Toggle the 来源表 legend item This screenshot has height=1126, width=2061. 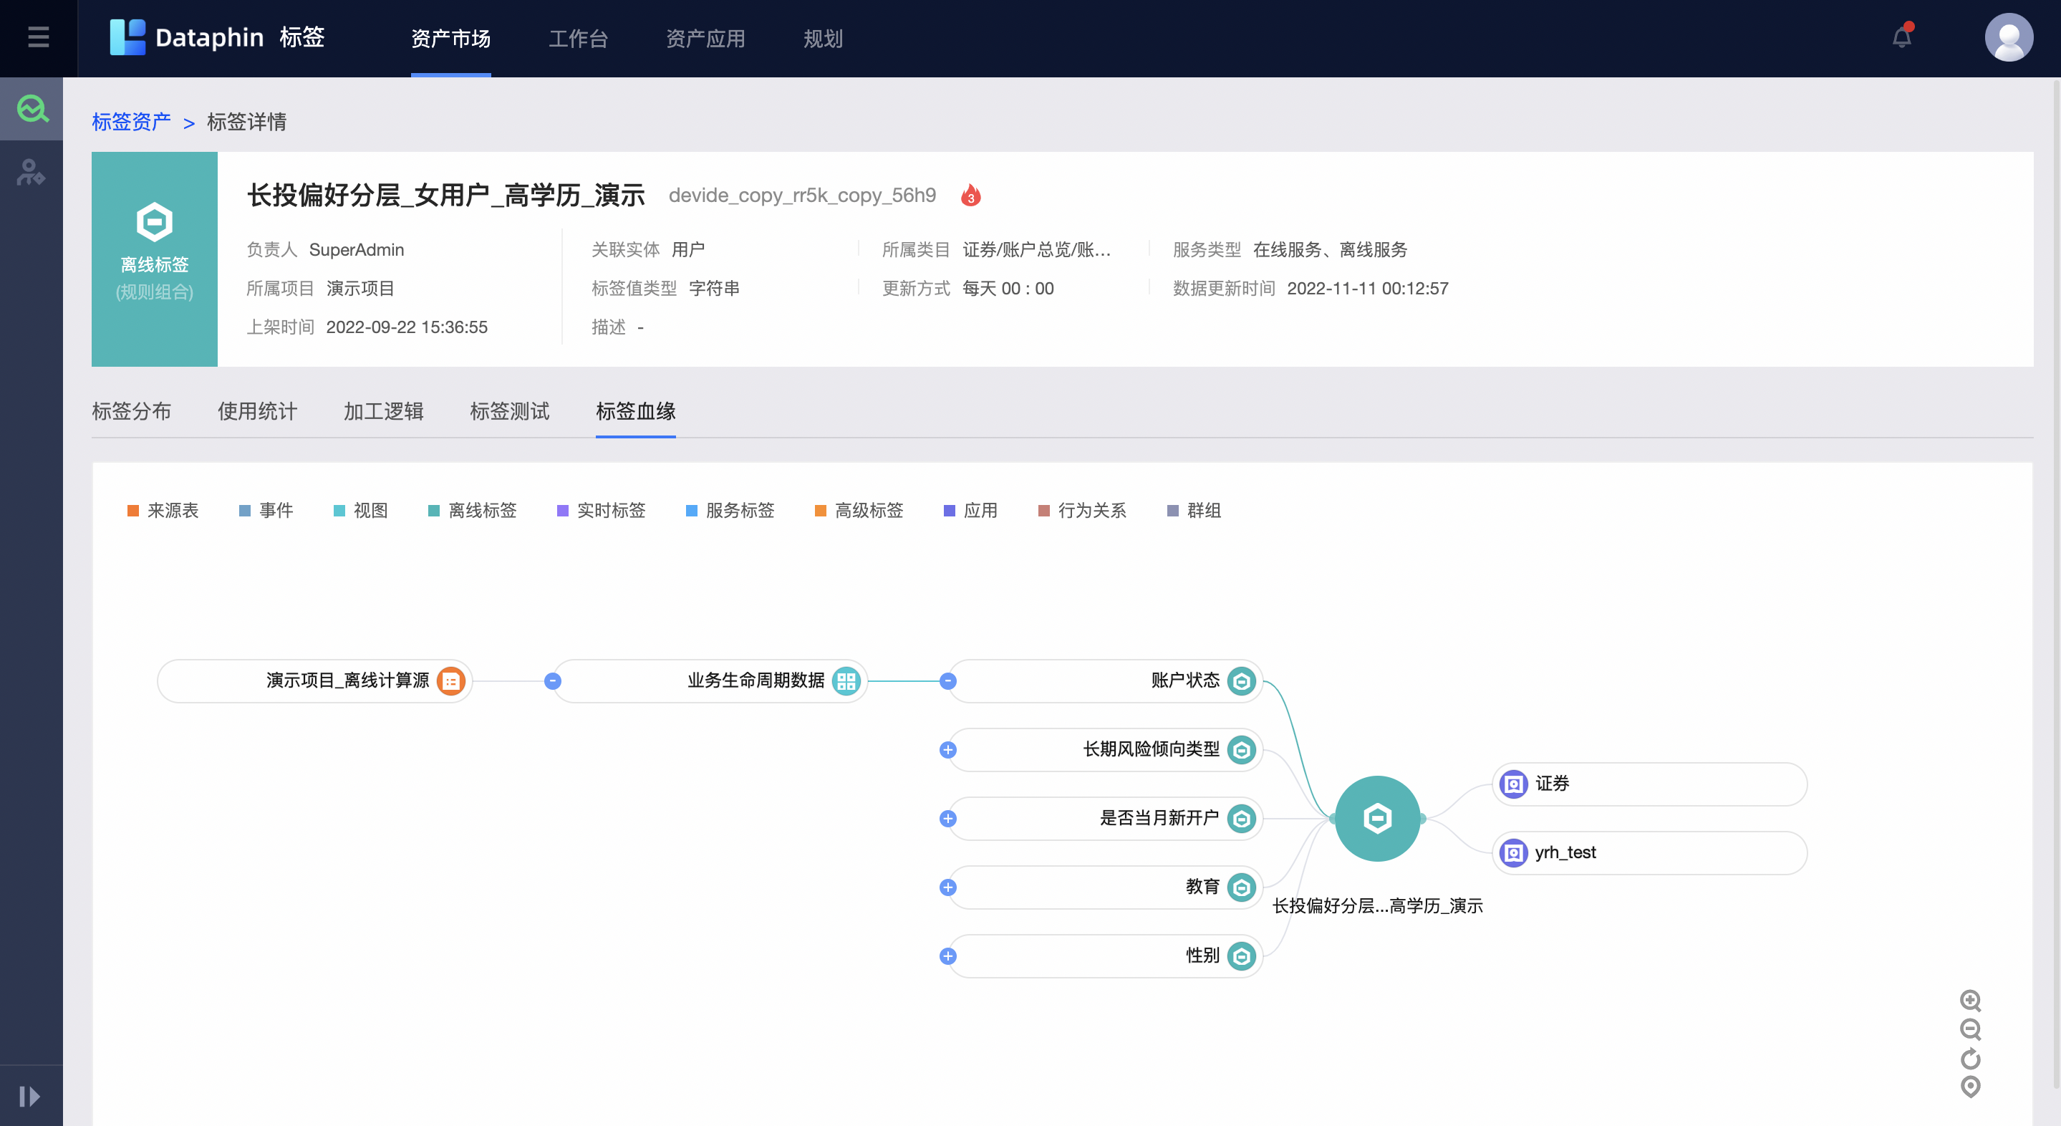(x=163, y=510)
